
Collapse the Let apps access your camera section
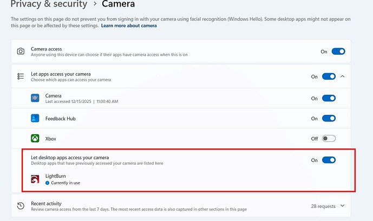click(343, 76)
